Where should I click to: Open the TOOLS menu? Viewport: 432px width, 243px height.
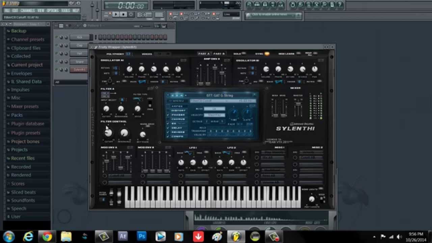click(65, 10)
